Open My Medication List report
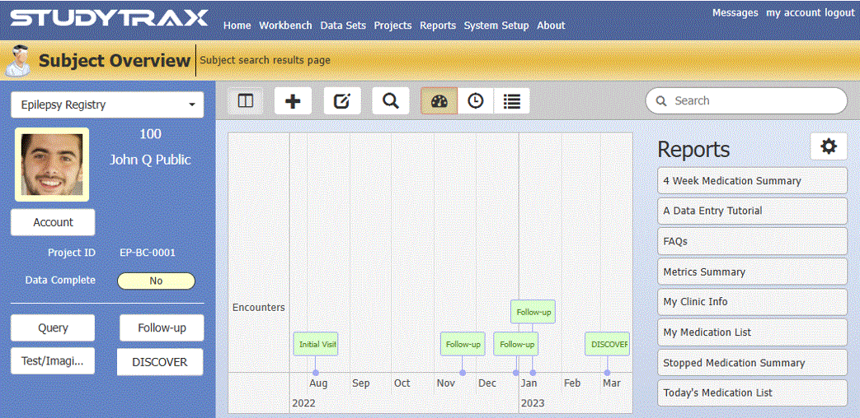 pyautogui.click(x=752, y=332)
